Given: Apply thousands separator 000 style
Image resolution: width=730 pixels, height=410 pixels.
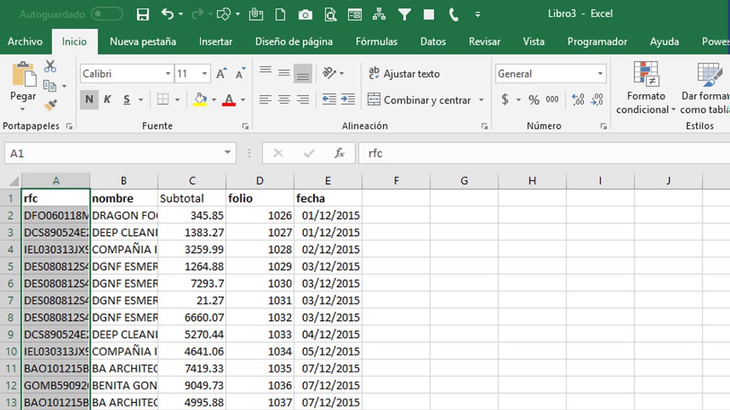Looking at the screenshot, I should click(x=552, y=100).
